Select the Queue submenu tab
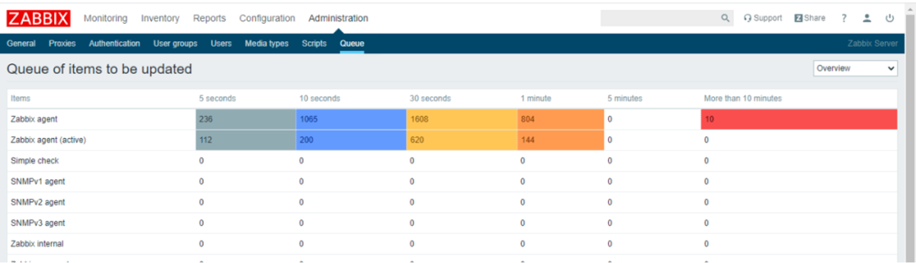This screenshot has width=916, height=263. pyautogui.click(x=352, y=43)
